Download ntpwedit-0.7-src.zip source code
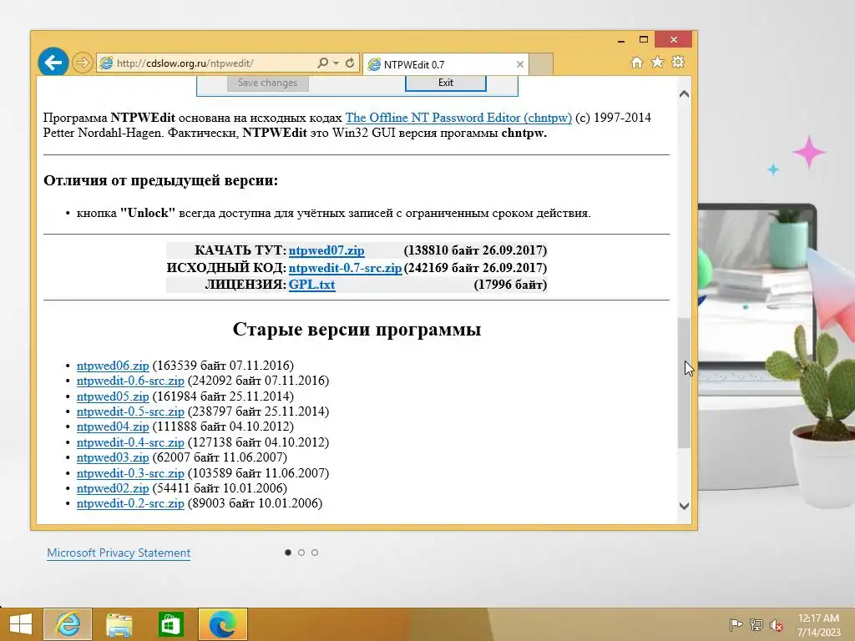855x641 pixels. click(x=345, y=268)
